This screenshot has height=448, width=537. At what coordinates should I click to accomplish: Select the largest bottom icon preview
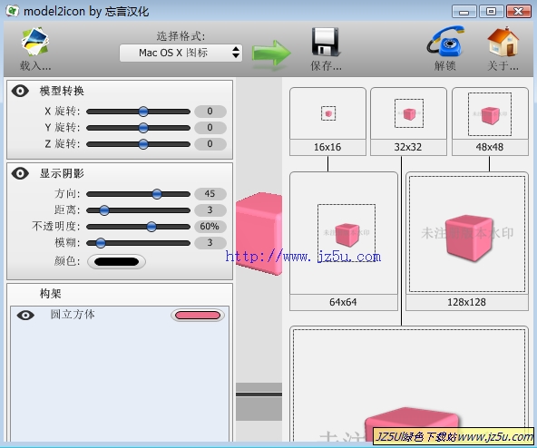coord(409,384)
